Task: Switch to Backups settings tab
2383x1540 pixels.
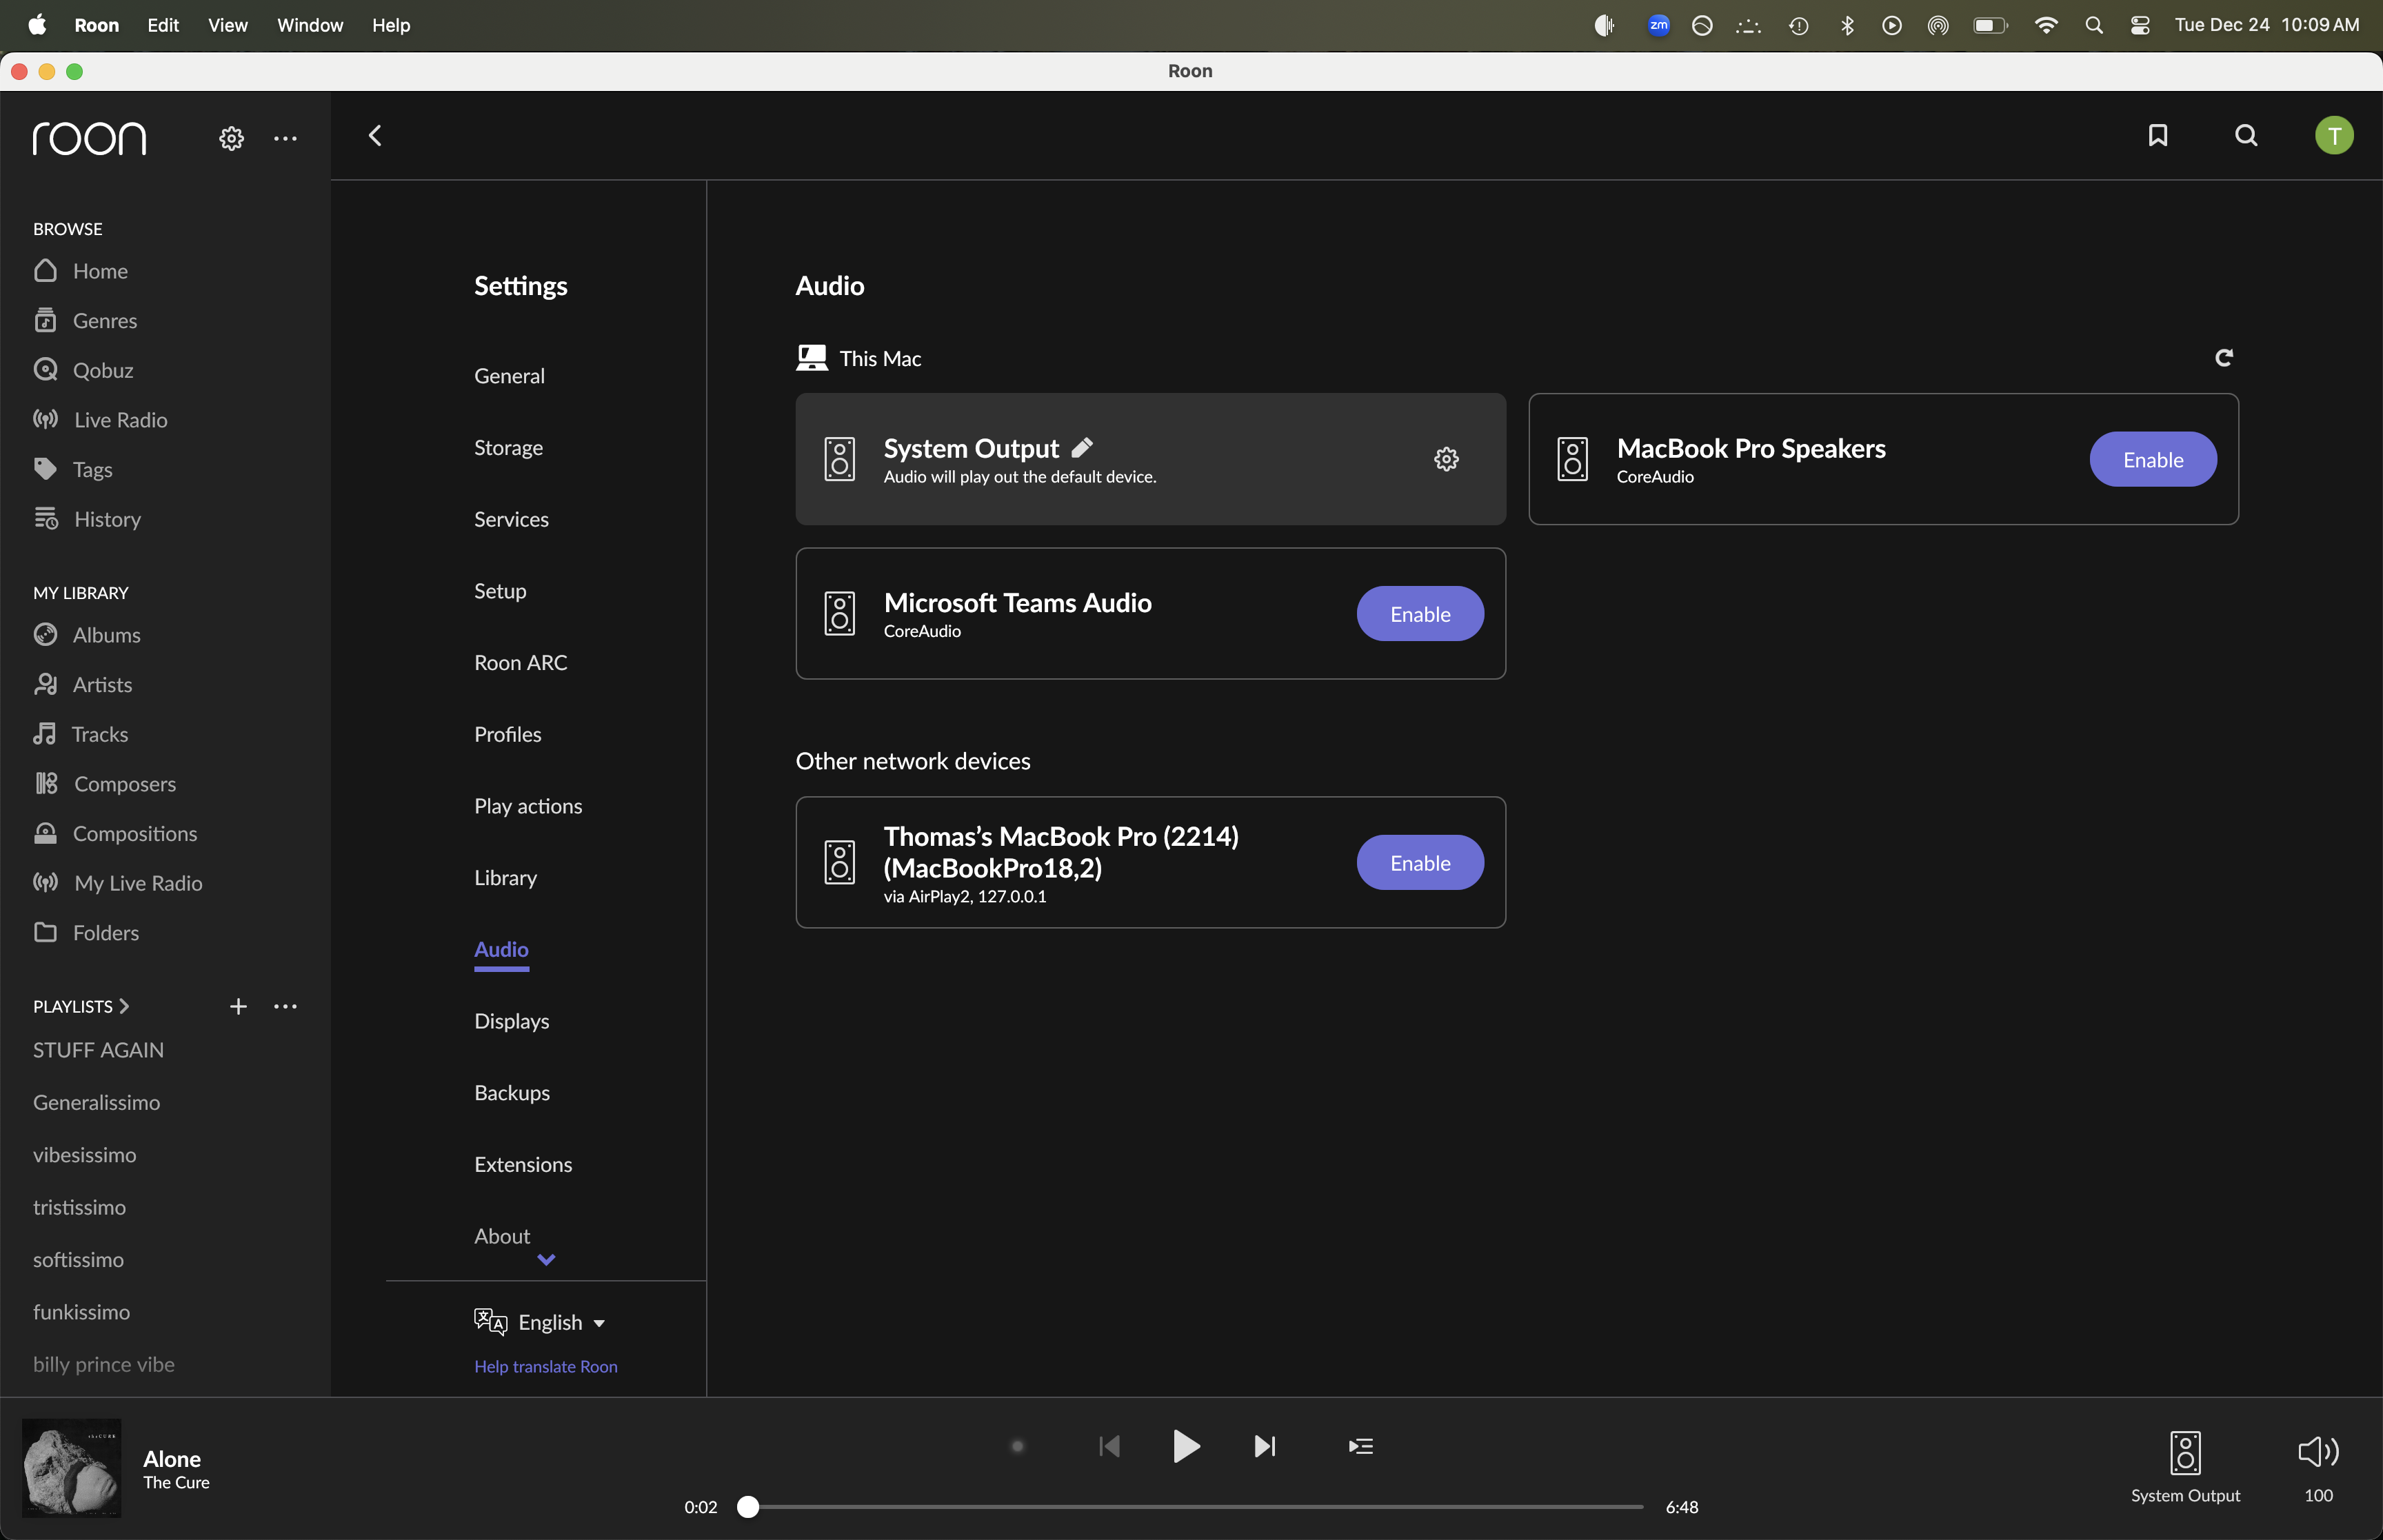Action: (512, 1092)
